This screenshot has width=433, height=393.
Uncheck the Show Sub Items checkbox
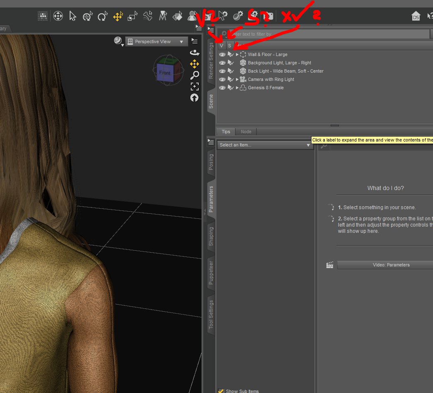221,391
